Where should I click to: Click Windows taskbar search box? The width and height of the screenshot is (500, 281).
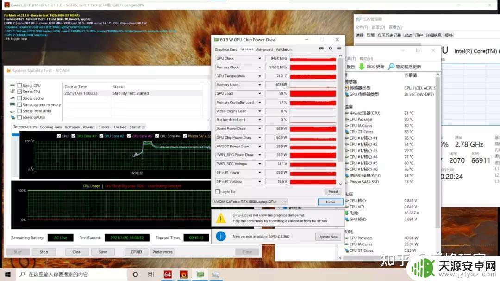click(71, 275)
